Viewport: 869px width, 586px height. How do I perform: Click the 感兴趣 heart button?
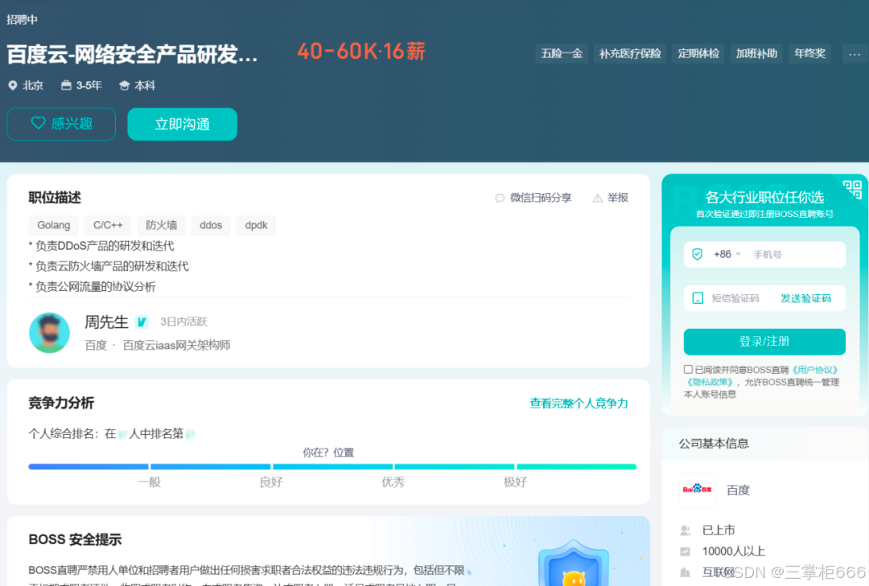(61, 124)
